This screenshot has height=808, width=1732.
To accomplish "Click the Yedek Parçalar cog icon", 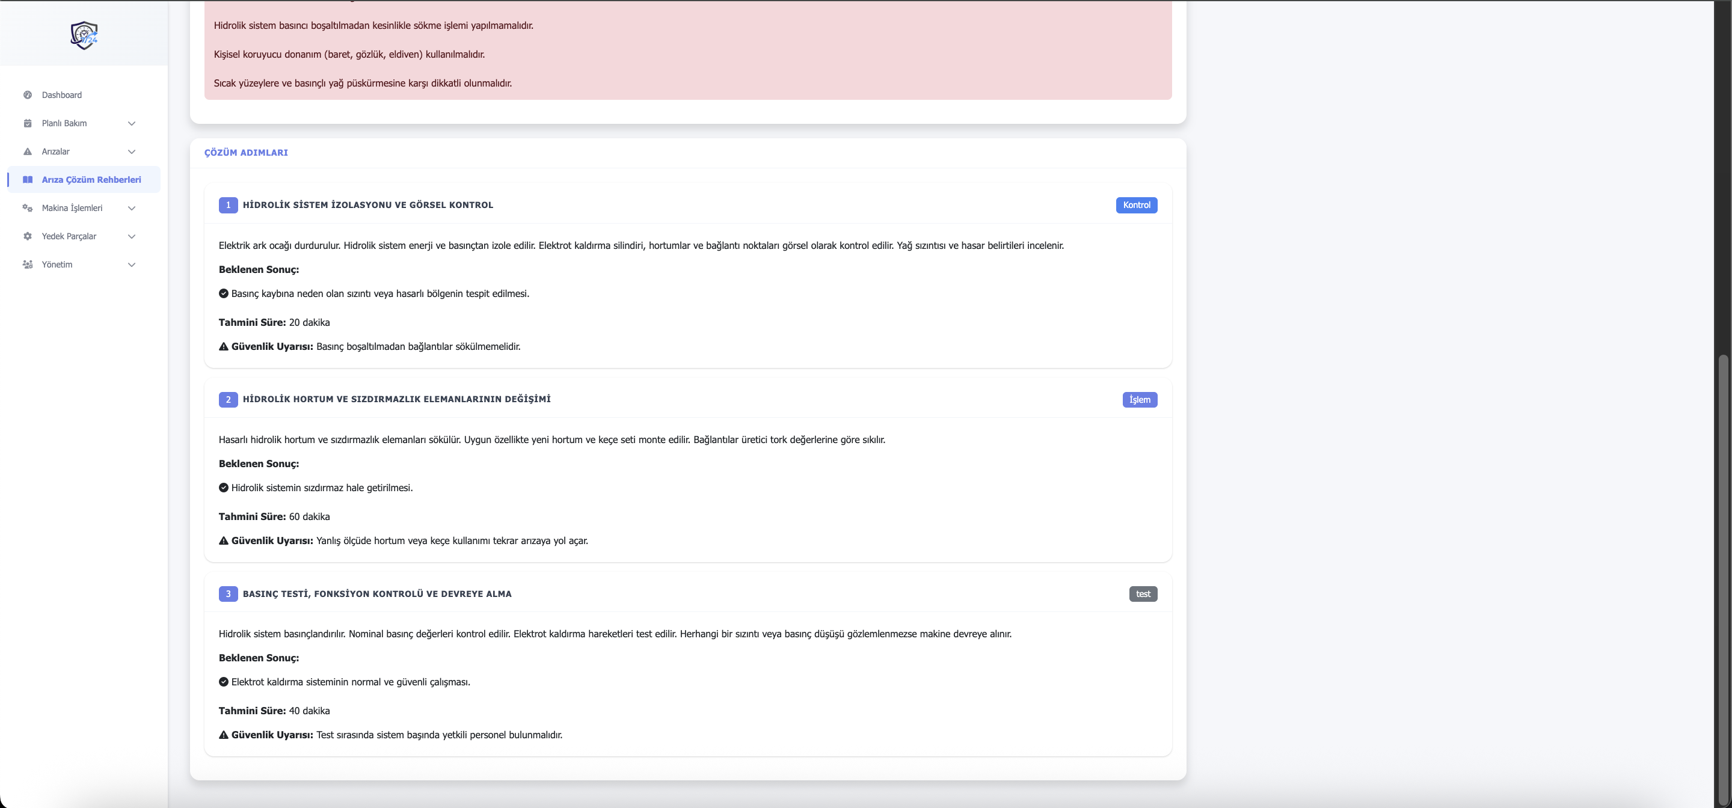I will (28, 236).
